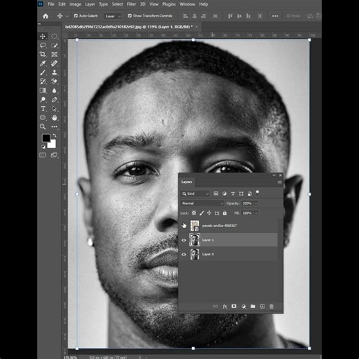Select the Crop tool
Screen dimensions: 359x359
point(43,55)
